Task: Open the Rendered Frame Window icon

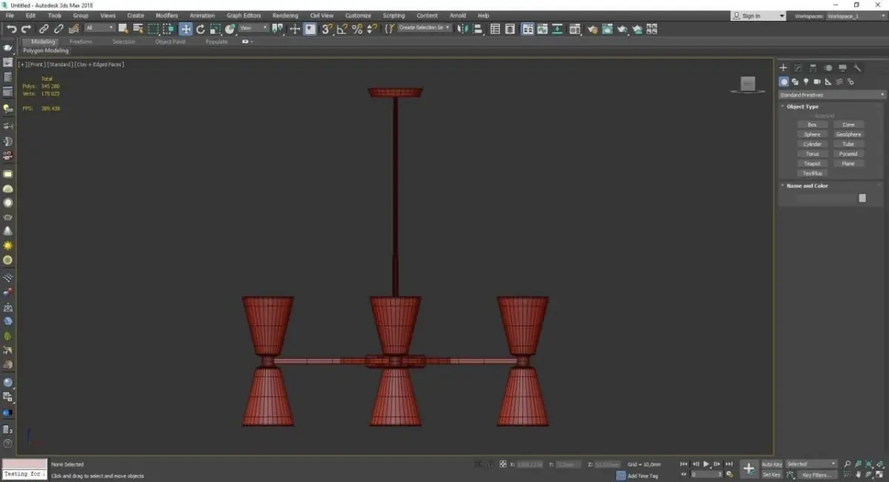Action: [x=607, y=29]
